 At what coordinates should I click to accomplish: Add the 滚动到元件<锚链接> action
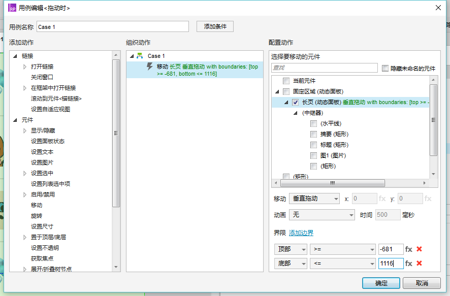[x=56, y=98]
